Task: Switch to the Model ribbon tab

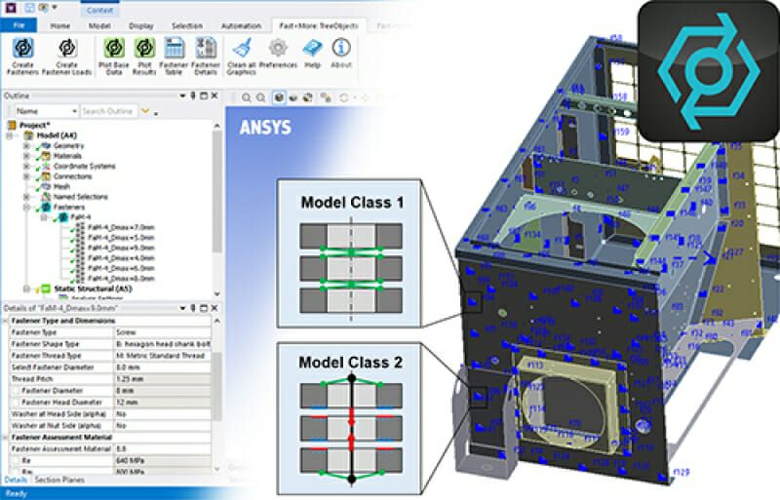Action: pyautogui.click(x=99, y=26)
